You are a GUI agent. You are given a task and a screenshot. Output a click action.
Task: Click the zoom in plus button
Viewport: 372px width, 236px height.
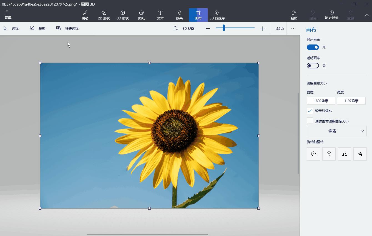(x=262, y=29)
